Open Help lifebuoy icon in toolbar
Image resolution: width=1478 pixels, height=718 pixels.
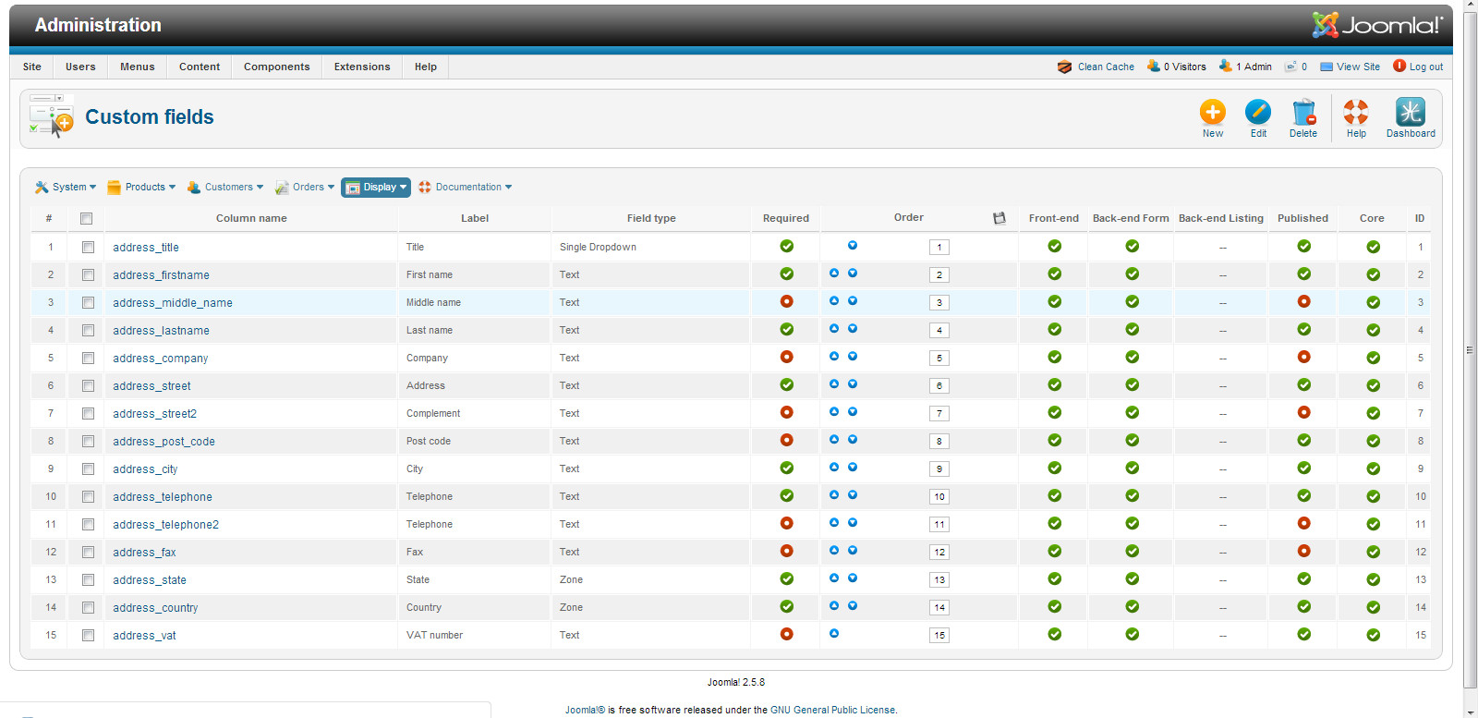click(1355, 113)
